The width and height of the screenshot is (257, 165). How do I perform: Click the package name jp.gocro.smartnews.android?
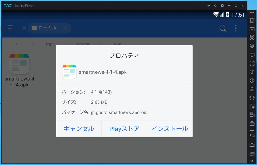tap(119, 112)
